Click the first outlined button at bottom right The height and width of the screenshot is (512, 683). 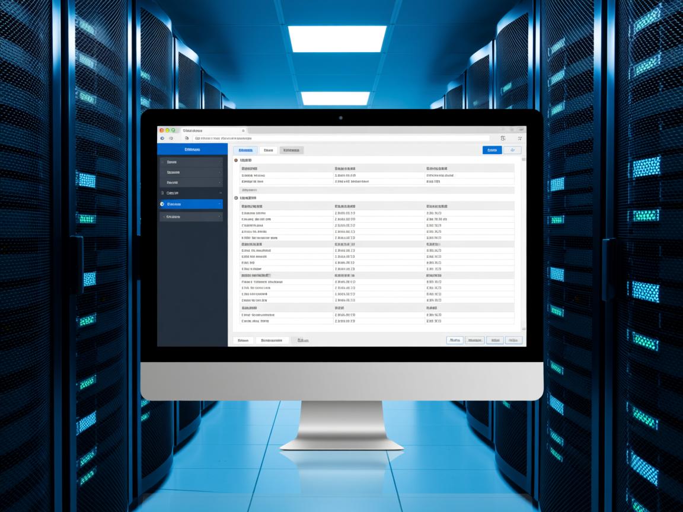coord(454,340)
